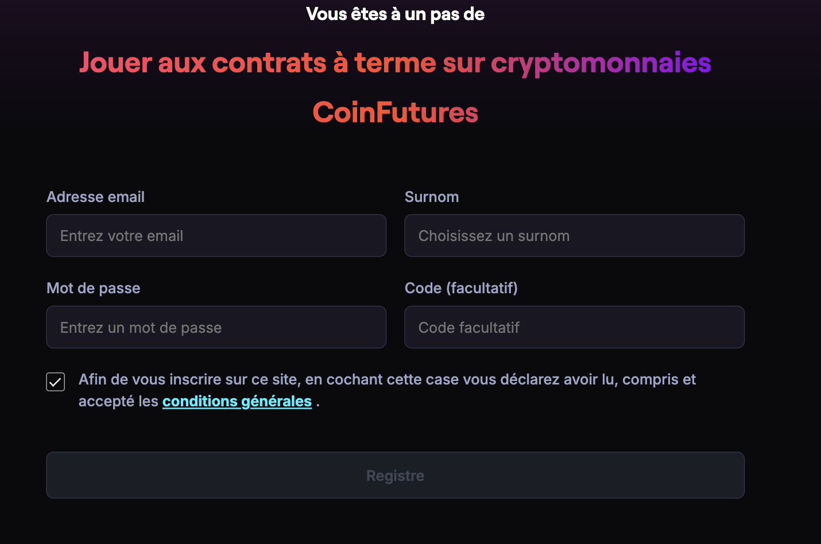This screenshot has height=544, width=821.
Task: Open the conditions générales link
Action: 237,401
